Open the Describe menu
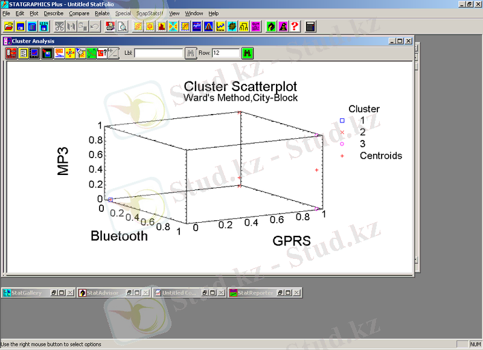 (53, 13)
